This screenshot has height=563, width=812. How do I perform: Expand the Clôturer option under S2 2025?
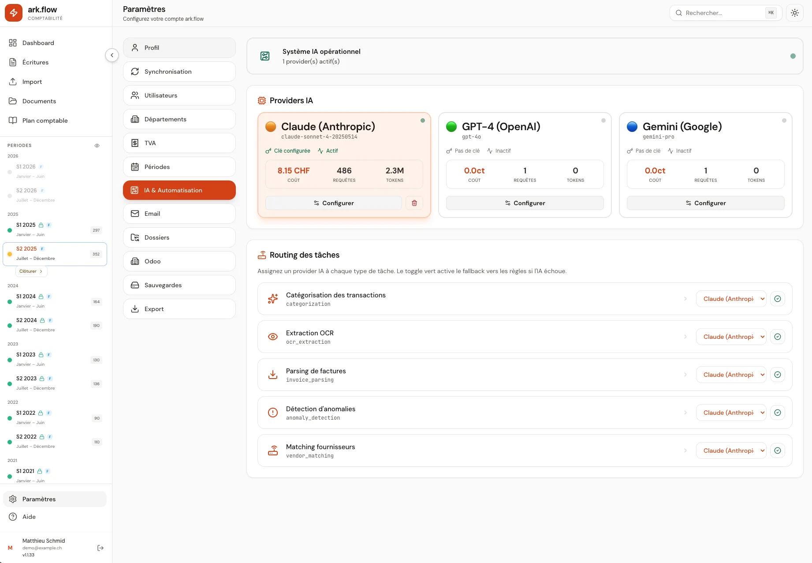pos(31,271)
